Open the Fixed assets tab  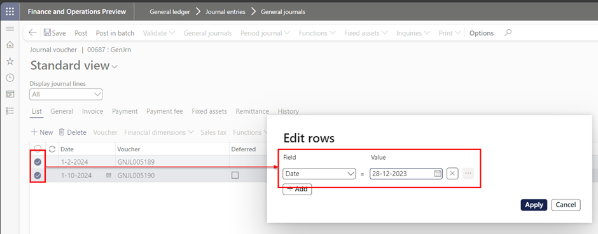(x=209, y=111)
